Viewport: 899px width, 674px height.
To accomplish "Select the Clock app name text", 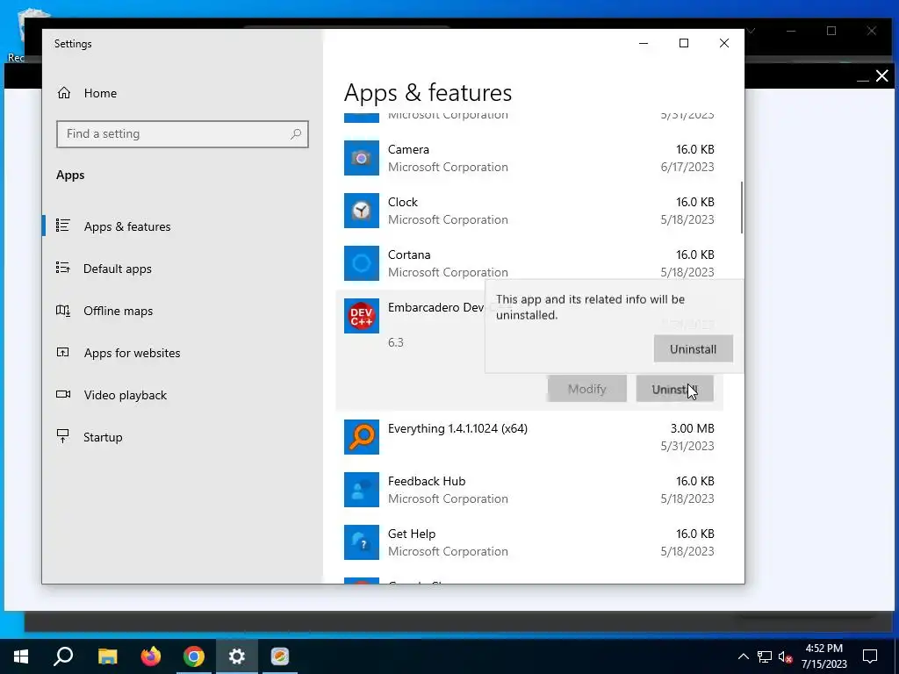I will [x=402, y=203].
